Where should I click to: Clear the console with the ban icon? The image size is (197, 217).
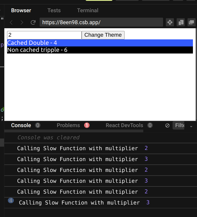click(x=167, y=125)
